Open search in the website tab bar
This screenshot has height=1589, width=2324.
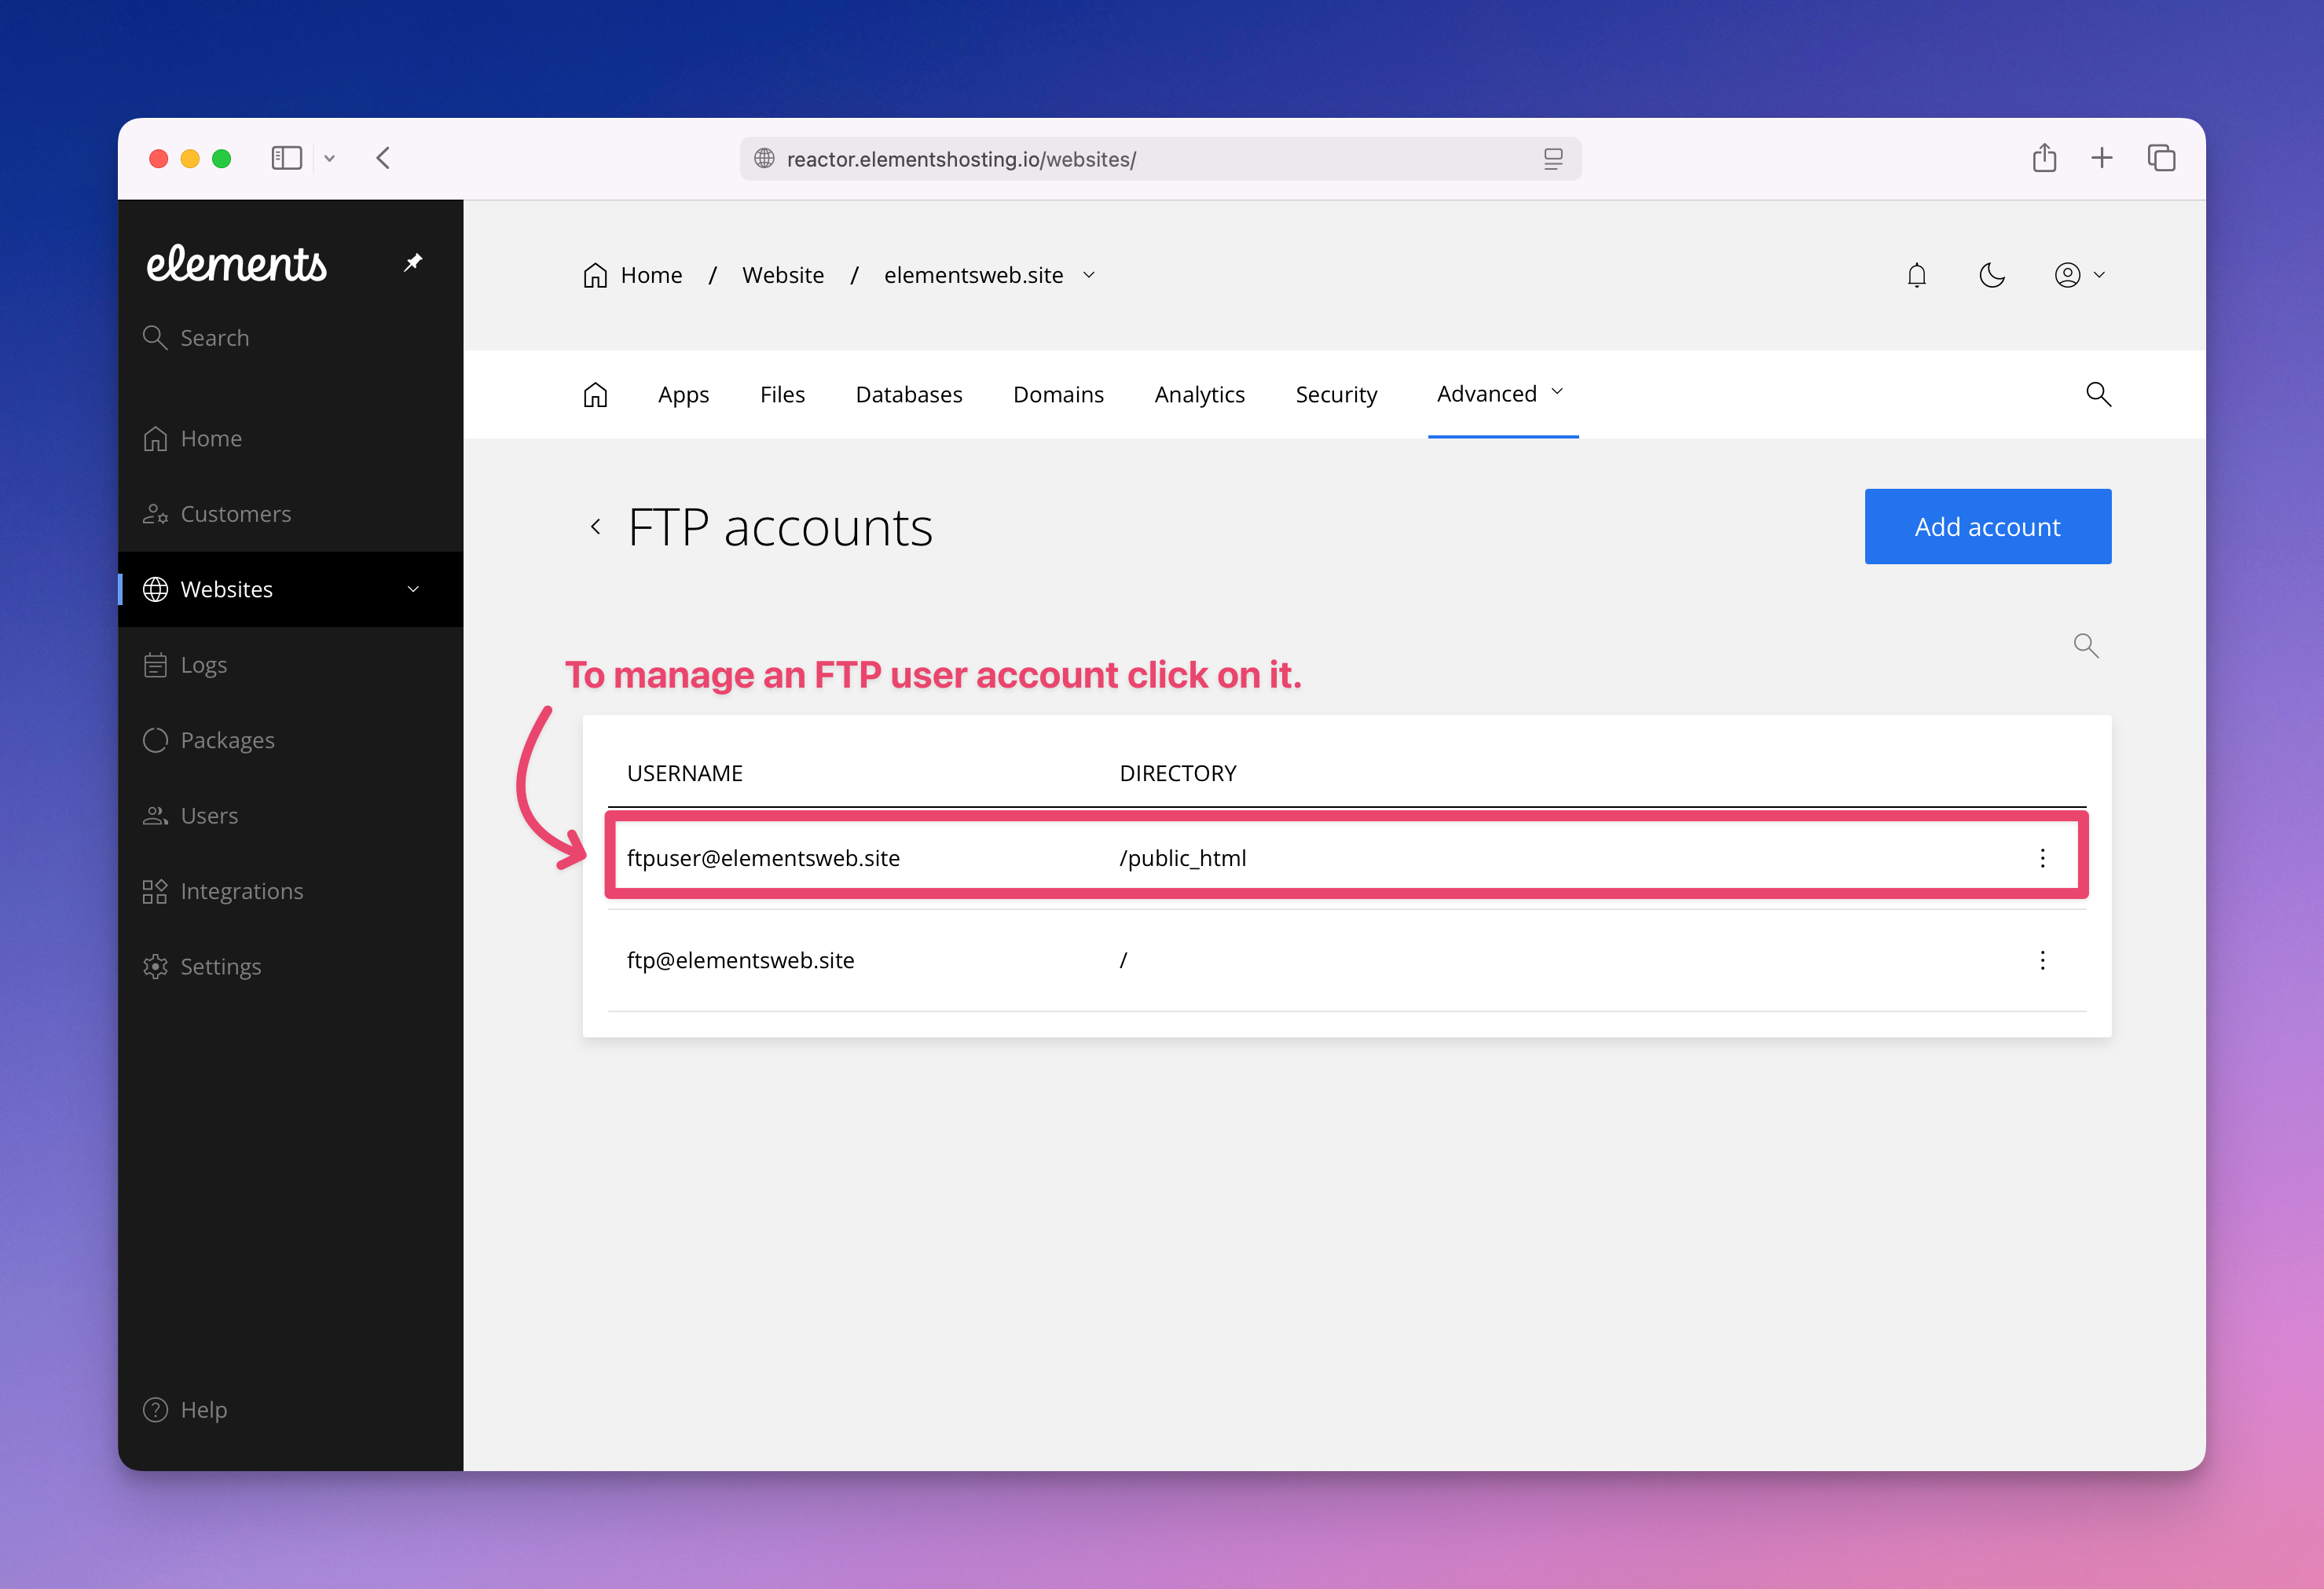(x=2098, y=395)
